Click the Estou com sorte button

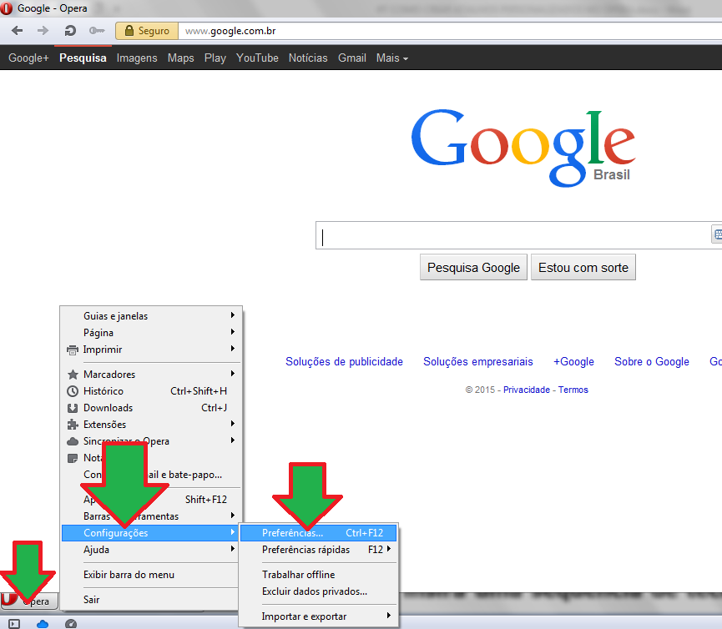coord(583,267)
